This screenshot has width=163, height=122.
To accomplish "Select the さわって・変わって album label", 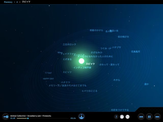I will coord(109,65).
